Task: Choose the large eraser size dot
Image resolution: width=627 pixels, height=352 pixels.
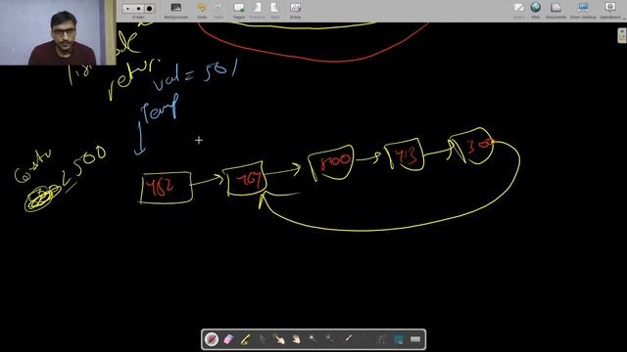Action: [x=149, y=9]
